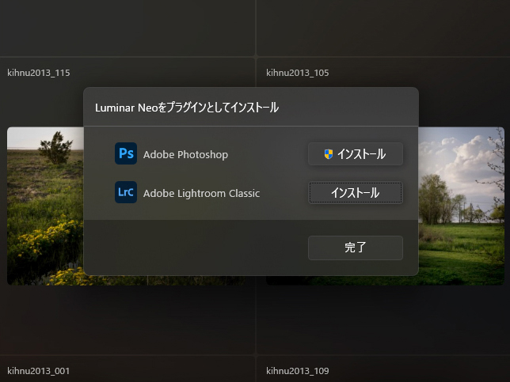Click the Adobe Photoshop label text
510x382 pixels.
click(x=186, y=155)
